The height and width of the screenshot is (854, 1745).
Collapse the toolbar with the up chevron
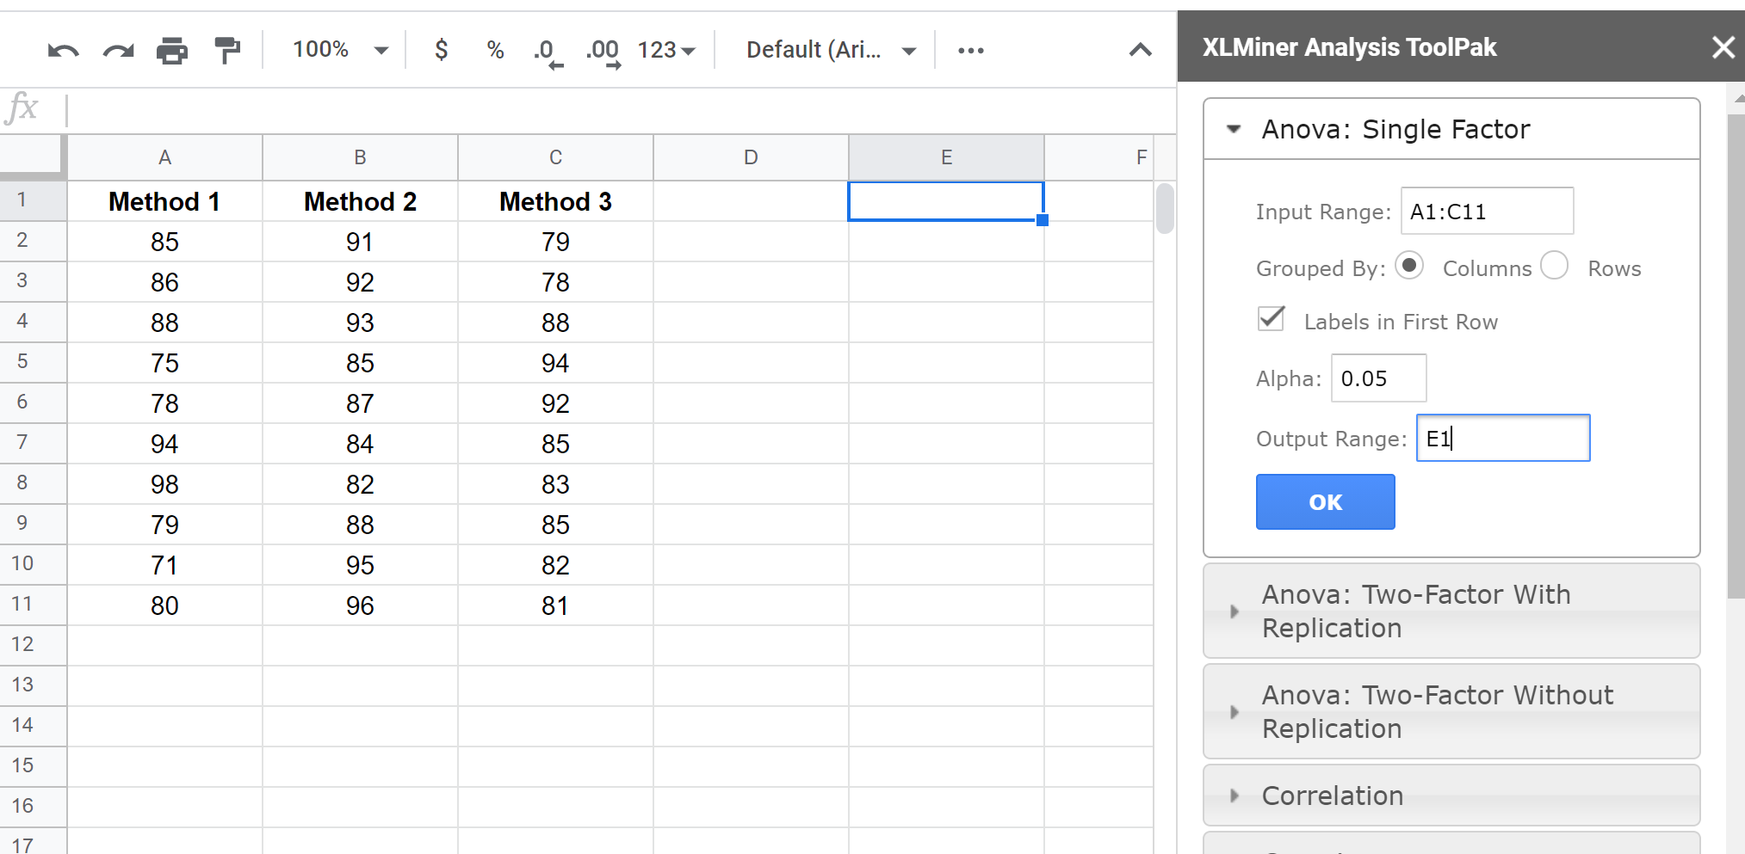coord(1141,50)
